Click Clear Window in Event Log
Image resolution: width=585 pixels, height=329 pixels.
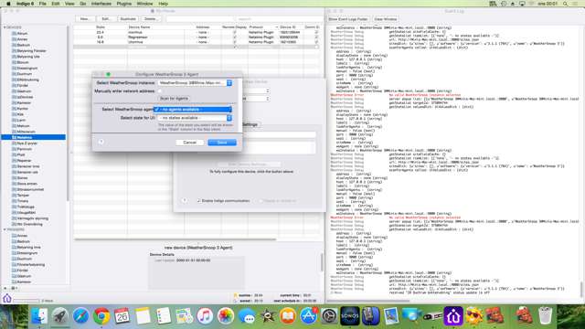click(x=386, y=19)
